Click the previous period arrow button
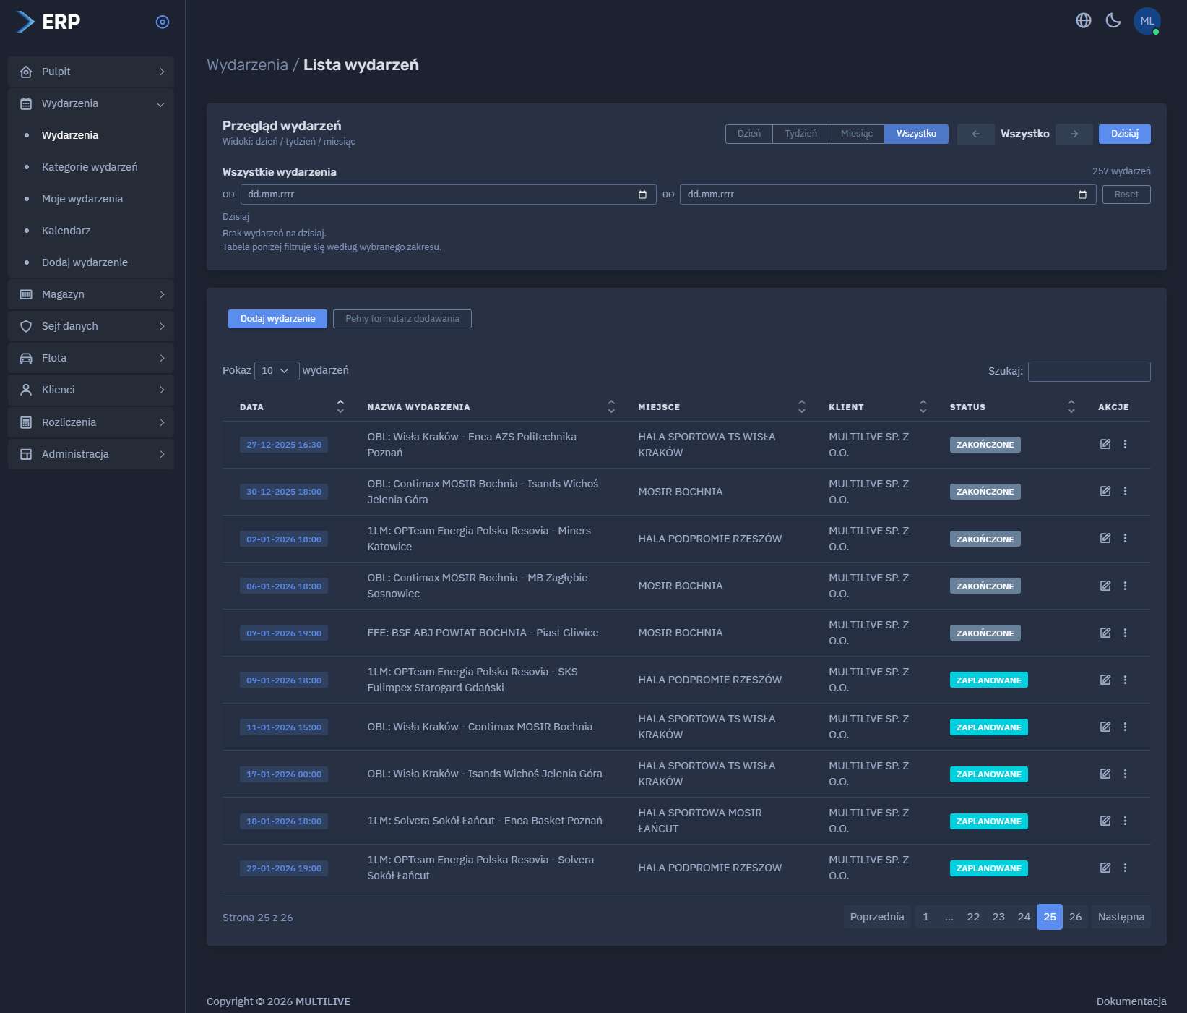This screenshot has height=1013, width=1187. tap(975, 134)
